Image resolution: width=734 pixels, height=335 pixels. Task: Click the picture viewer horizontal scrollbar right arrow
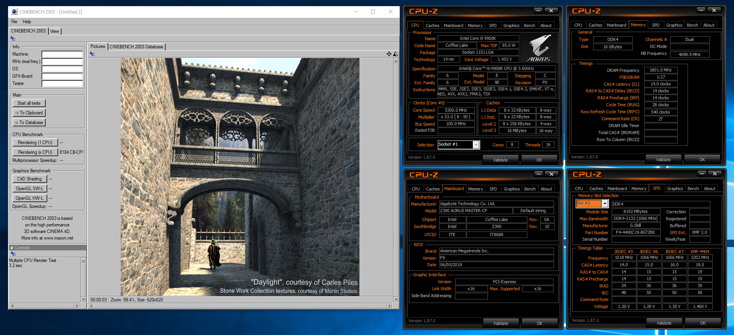coord(390,306)
